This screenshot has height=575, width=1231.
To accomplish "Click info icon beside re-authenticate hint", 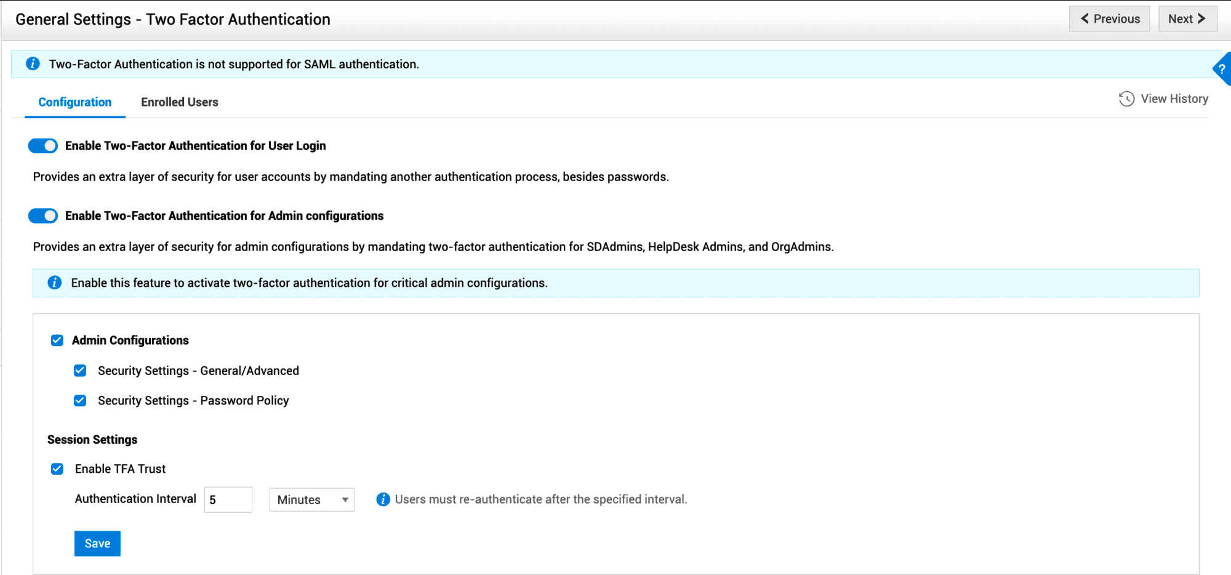I will pyautogui.click(x=383, y=499).
